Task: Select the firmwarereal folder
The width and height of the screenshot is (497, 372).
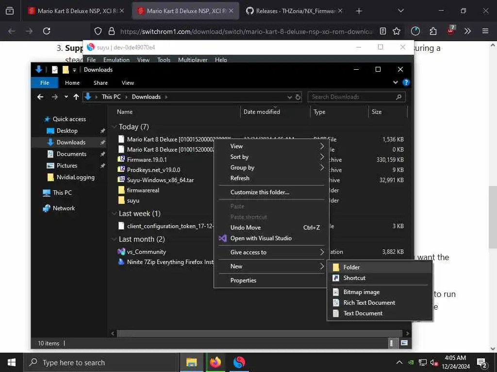Action: click(x=143, y=190)
